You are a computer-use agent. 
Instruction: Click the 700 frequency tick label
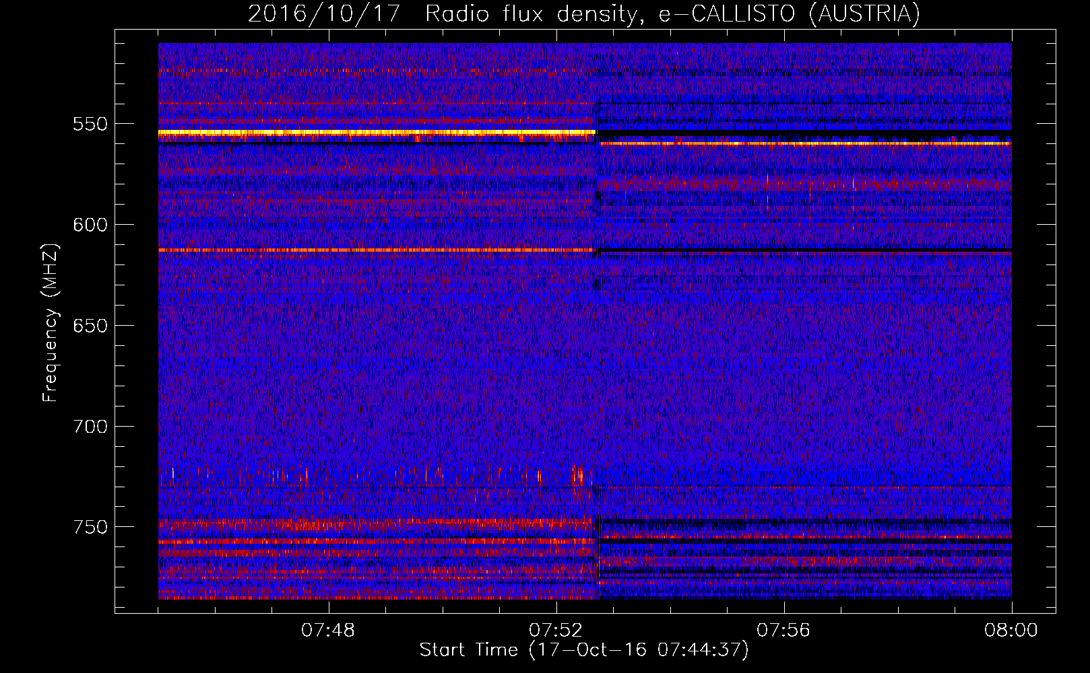(90, 427)
